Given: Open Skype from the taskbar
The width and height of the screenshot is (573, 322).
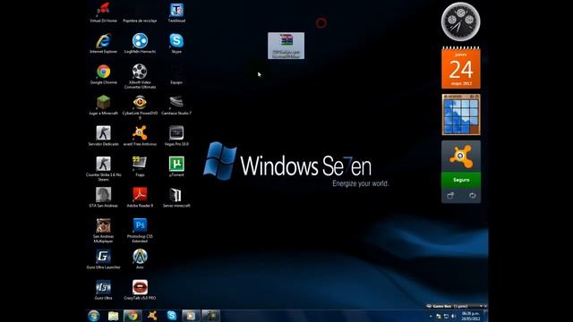Looking at the screenshot, I should 172,316.
